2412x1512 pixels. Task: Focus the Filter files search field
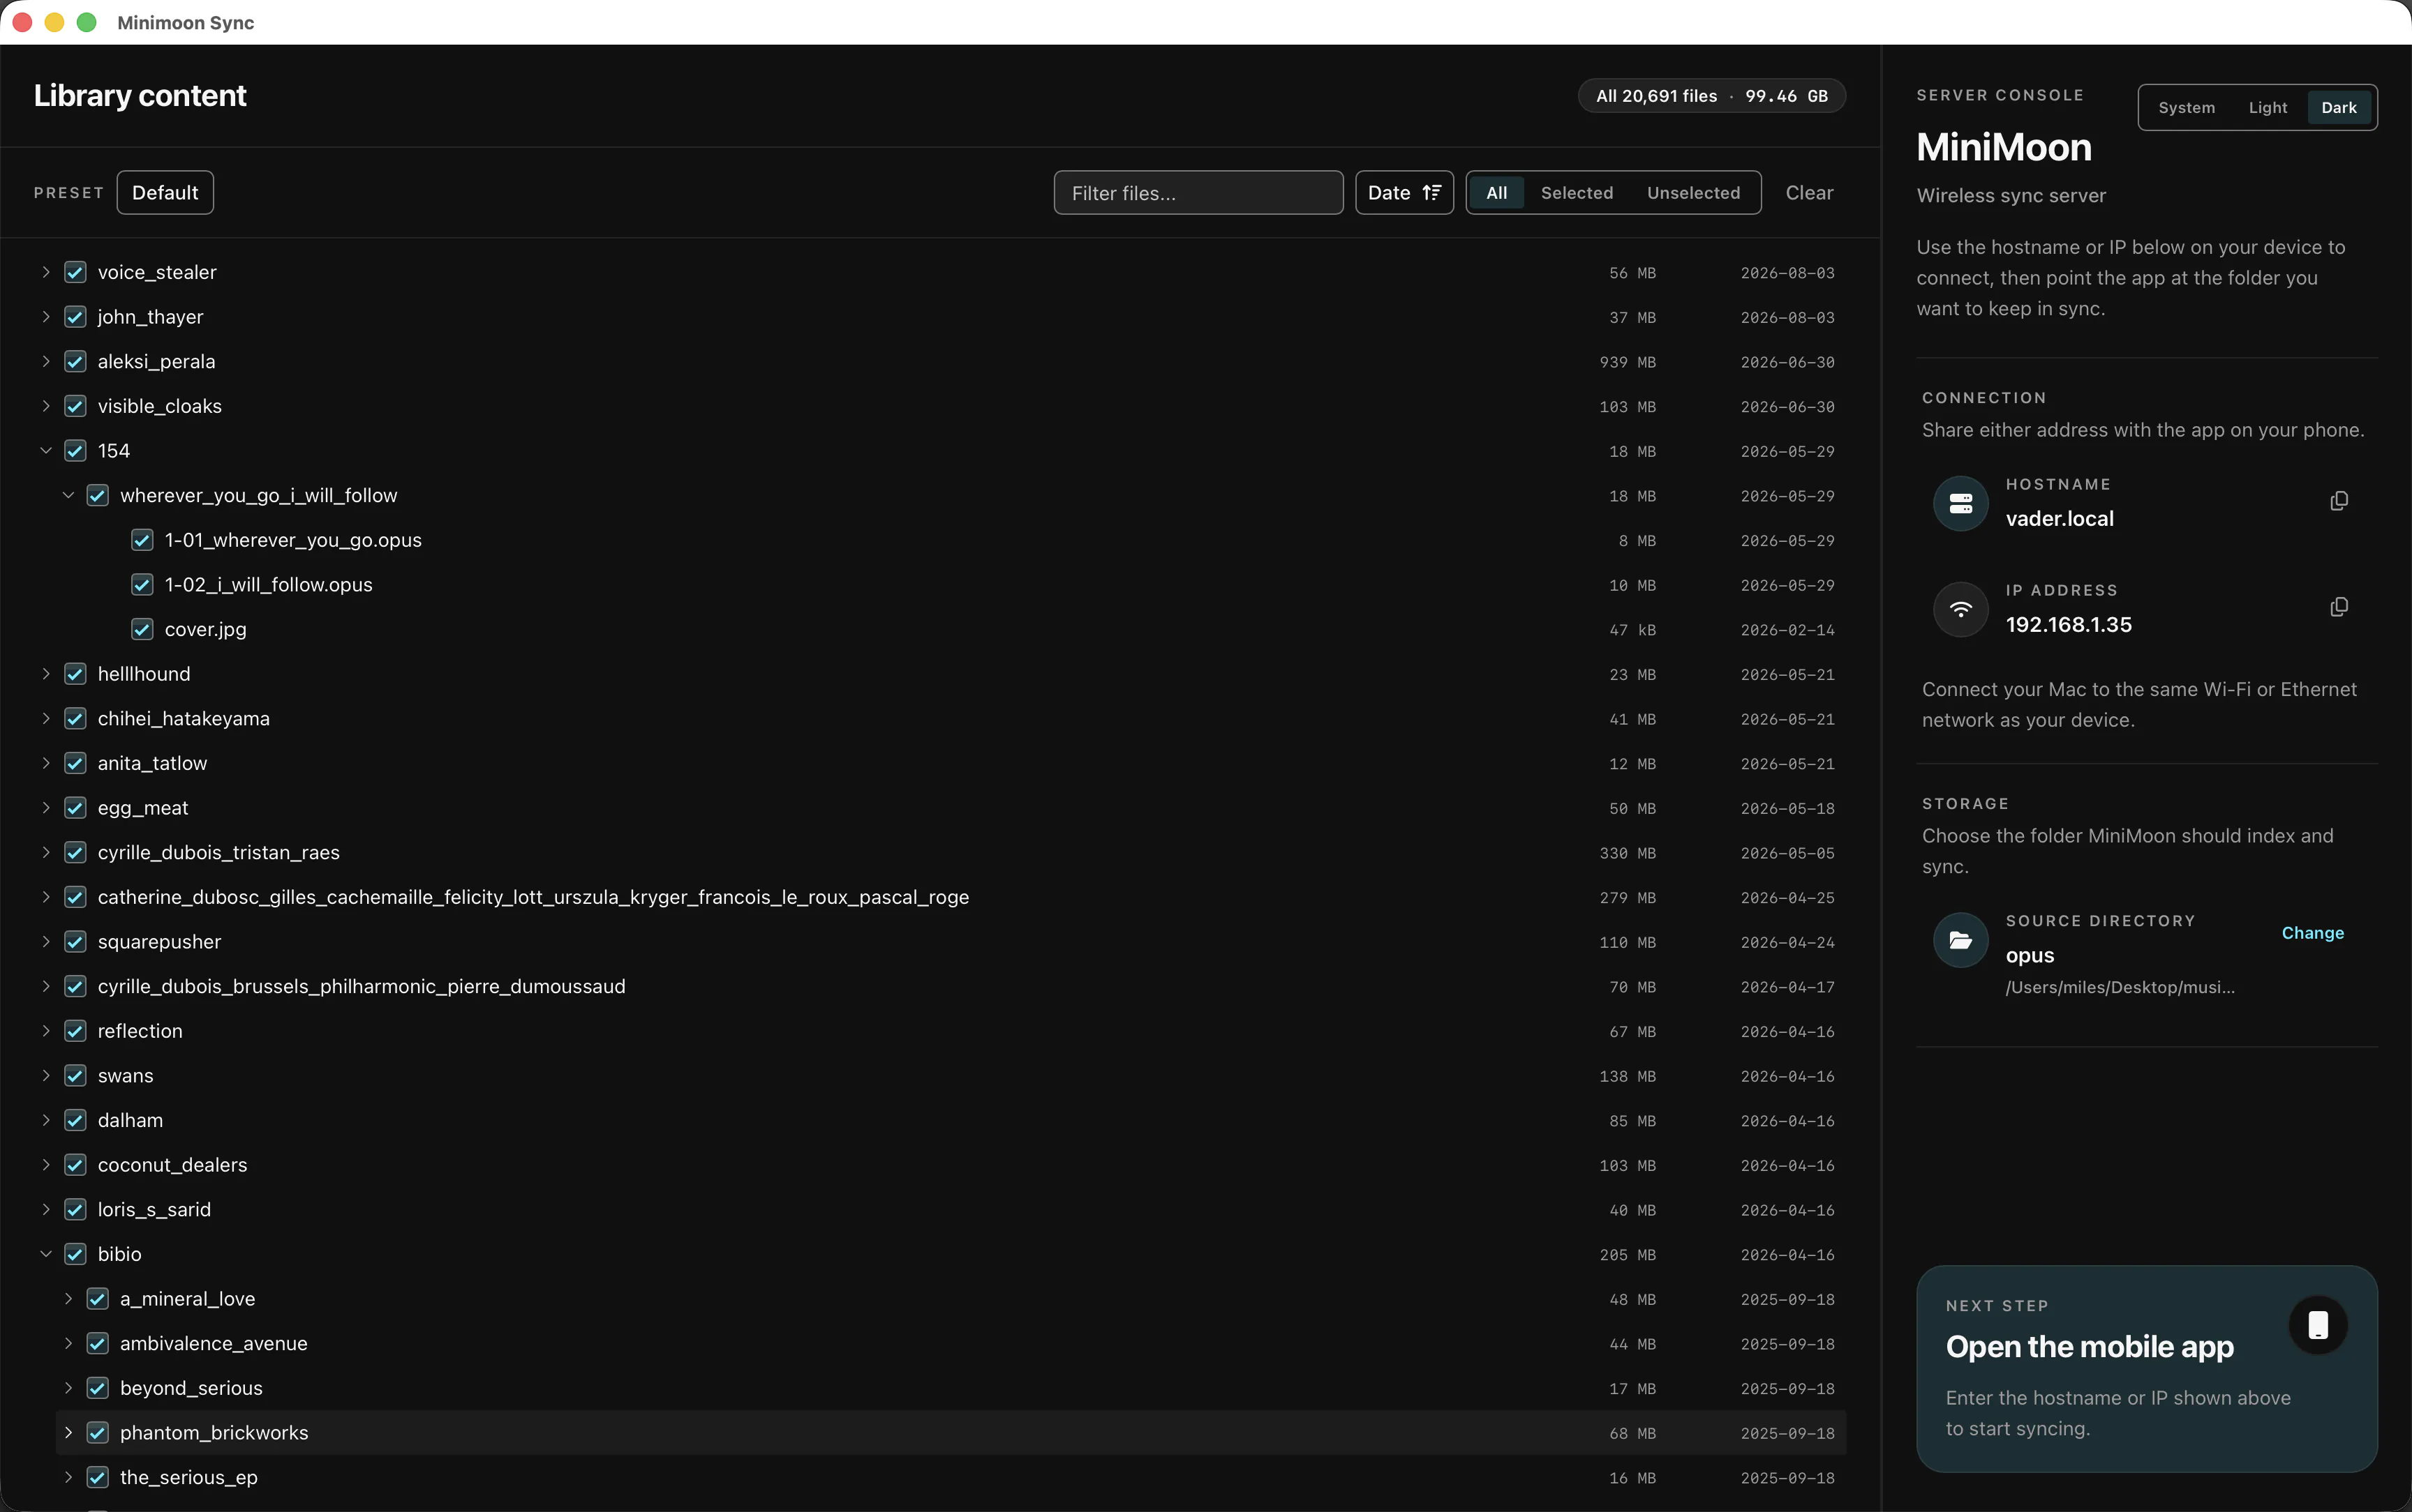pos(1198,193)
